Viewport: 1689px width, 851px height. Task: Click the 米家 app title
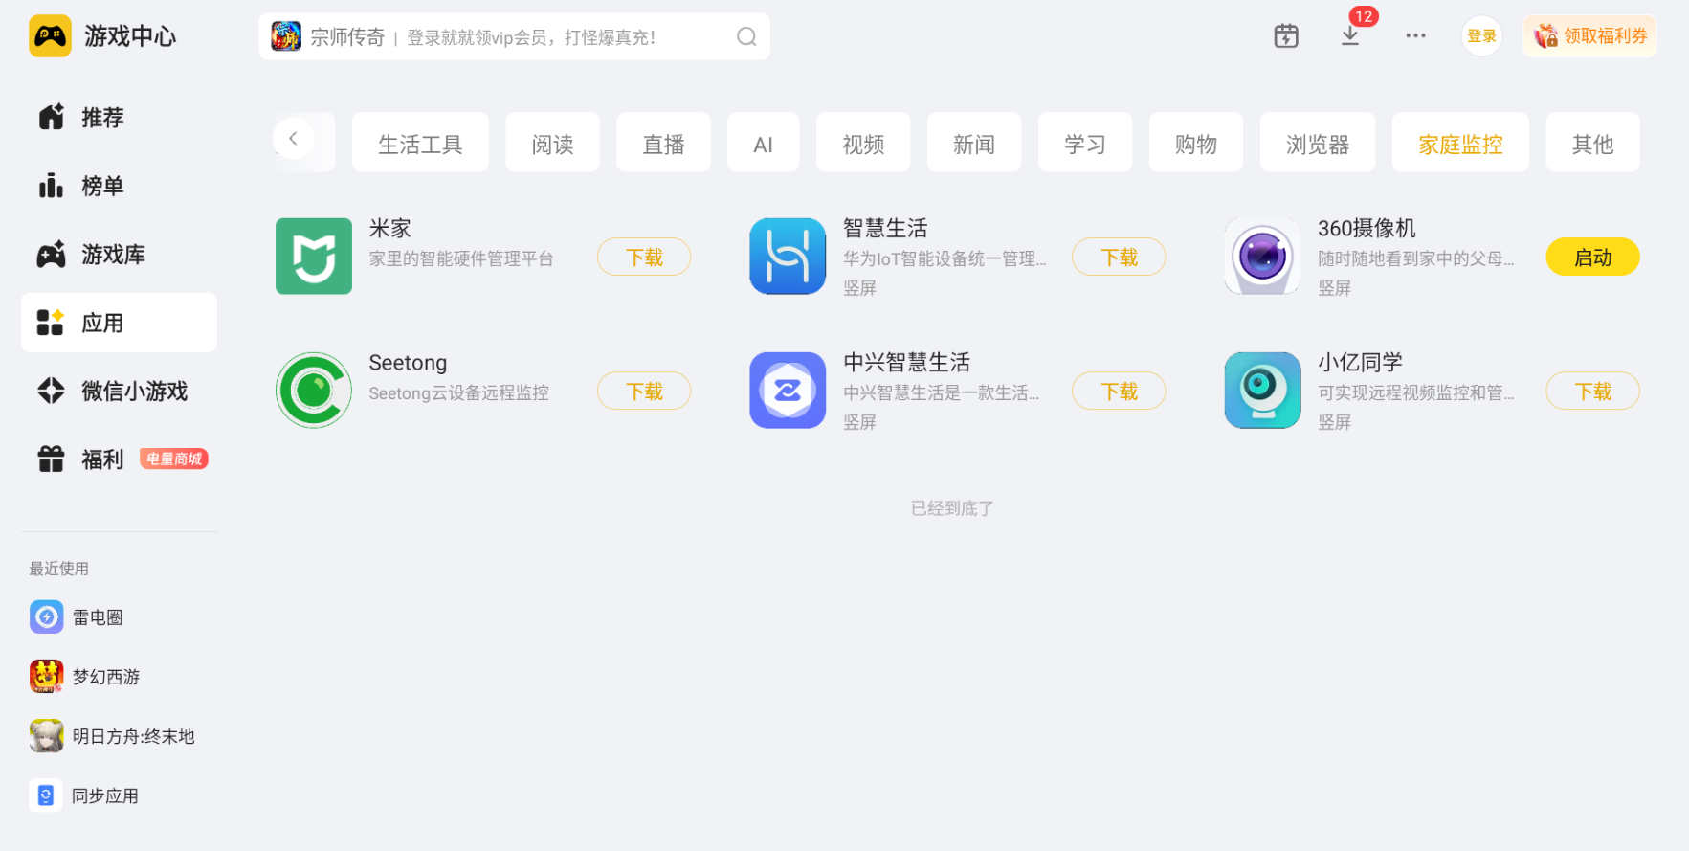pos(390,228)
